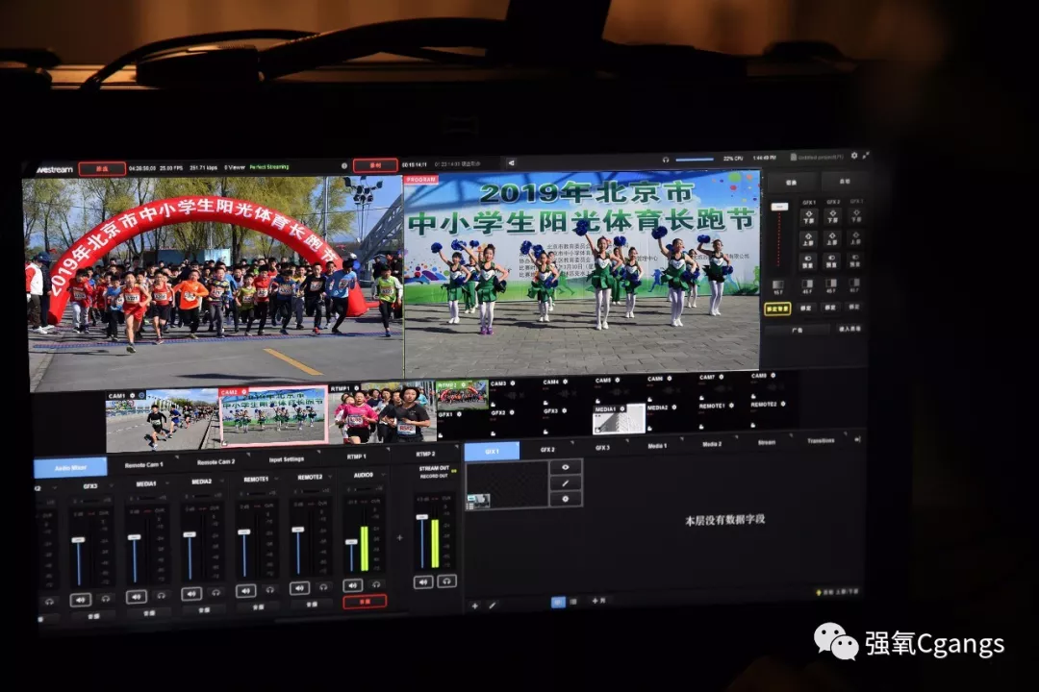1039x692 pixels.
Task: Mute the MEDIA1 audio channel
Action: 137,597
